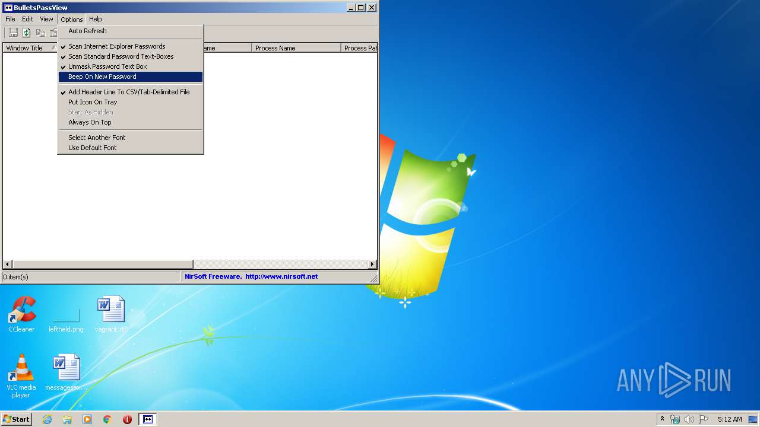The height and width of the screenshot is (427, 760).
Task: Uncheck Scan Internet Explorer Passwords
Action: pyautogui.click(x=131, y=46)
